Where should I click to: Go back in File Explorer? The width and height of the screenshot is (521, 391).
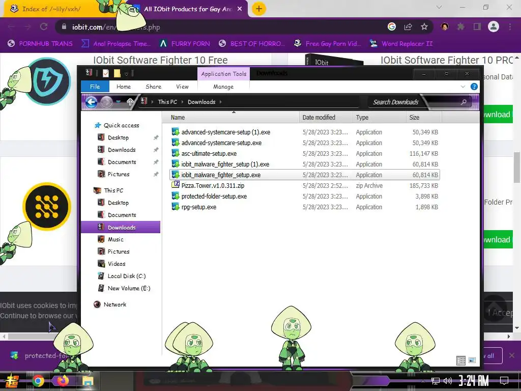pyautogui.click(x=92, y=102)
